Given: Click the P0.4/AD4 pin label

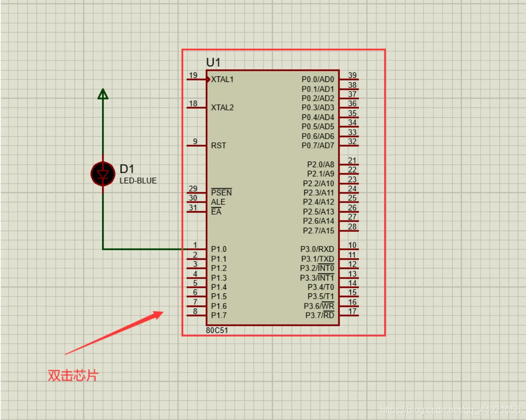Looking at the screenshot, I should tap(318, 117).
